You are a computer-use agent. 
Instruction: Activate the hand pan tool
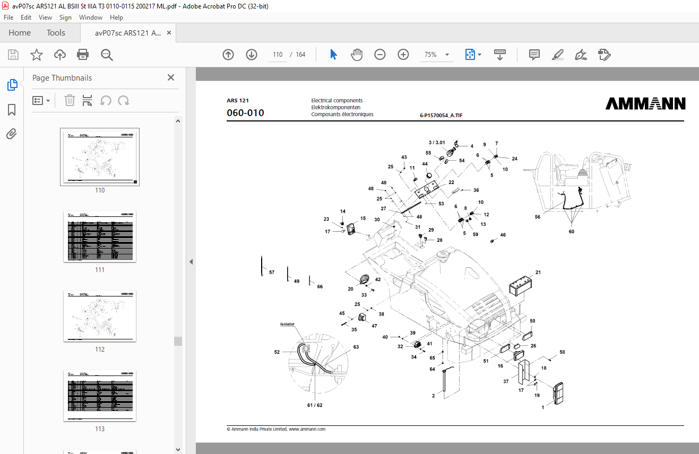(357, 55)
